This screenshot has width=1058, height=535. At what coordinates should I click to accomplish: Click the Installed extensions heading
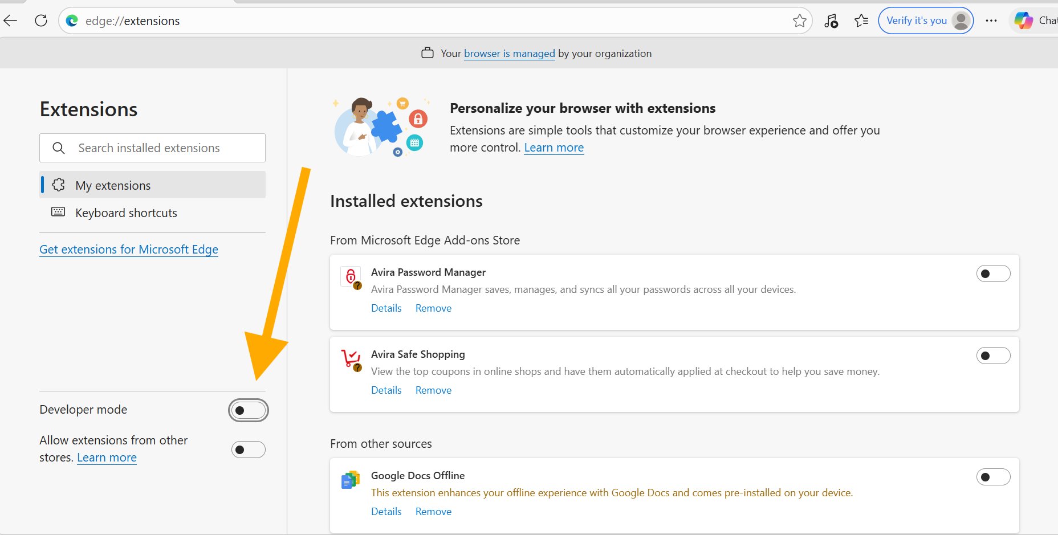(406, 201)
